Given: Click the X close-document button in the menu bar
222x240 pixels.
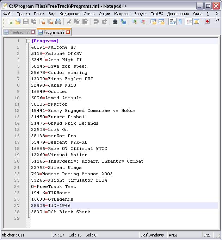Looking at the screenshot, I should (217, 14).
